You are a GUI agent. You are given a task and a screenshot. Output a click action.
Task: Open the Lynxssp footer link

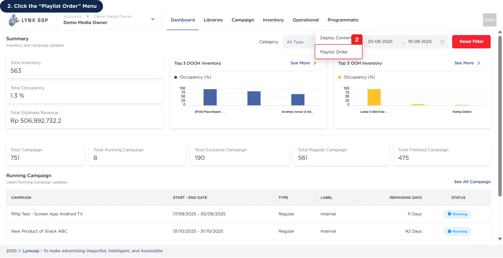[31, 251]
